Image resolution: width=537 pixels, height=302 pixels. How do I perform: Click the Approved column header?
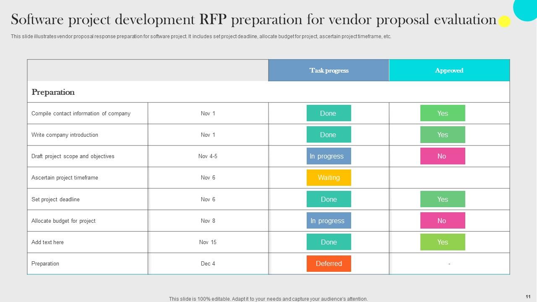click(x=449, y=70)
